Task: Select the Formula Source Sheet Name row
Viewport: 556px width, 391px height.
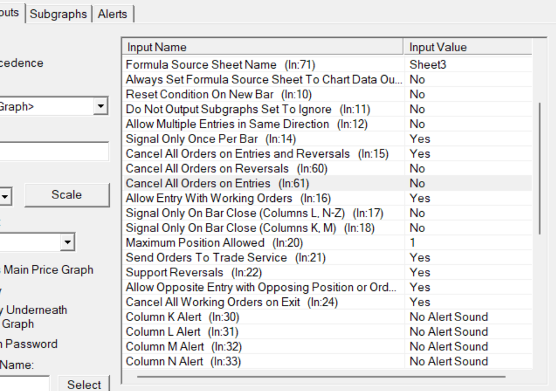Action: pyautogui.click(x=220, y=65)
